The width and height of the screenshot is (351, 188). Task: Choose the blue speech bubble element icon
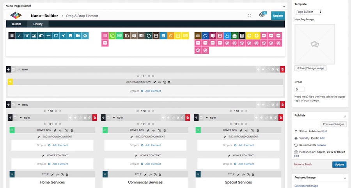pyautogui.click(x=205, y=36)
